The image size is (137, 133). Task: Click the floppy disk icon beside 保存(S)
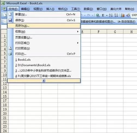[10, 20]
